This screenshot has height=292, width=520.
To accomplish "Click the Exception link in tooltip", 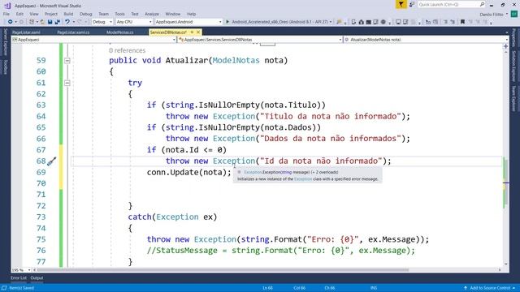I will [303, 178].
